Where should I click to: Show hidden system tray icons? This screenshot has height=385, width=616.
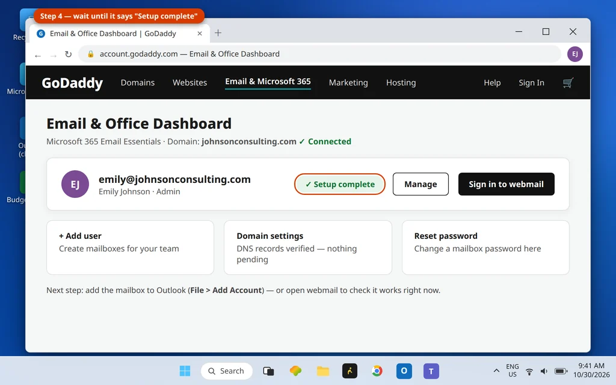coord(496,371)
